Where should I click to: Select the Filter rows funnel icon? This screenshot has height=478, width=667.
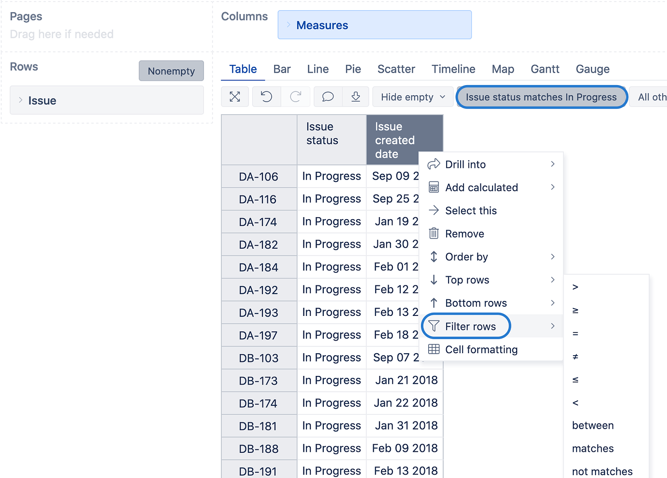tap(434, 326)
